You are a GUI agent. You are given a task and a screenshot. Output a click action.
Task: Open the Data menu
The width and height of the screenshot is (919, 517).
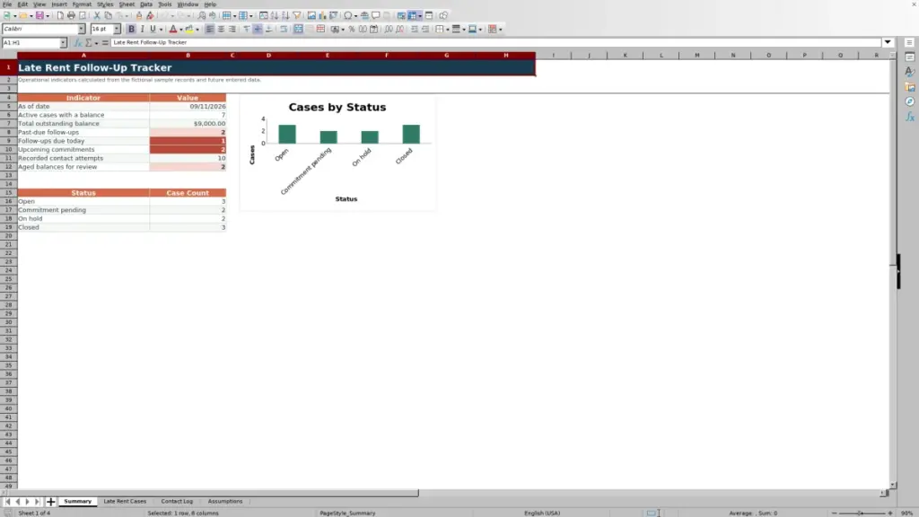146,4
